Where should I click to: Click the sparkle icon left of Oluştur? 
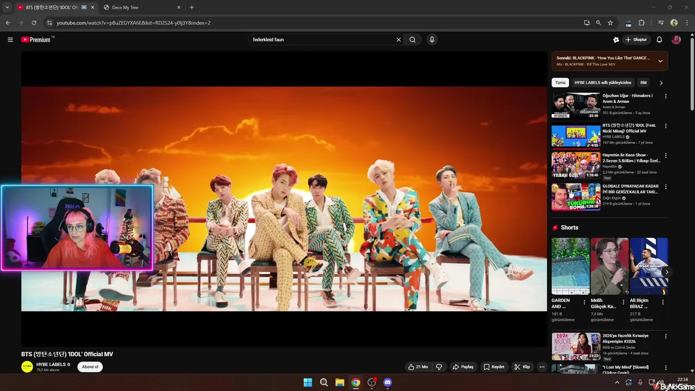coord(616,40)
